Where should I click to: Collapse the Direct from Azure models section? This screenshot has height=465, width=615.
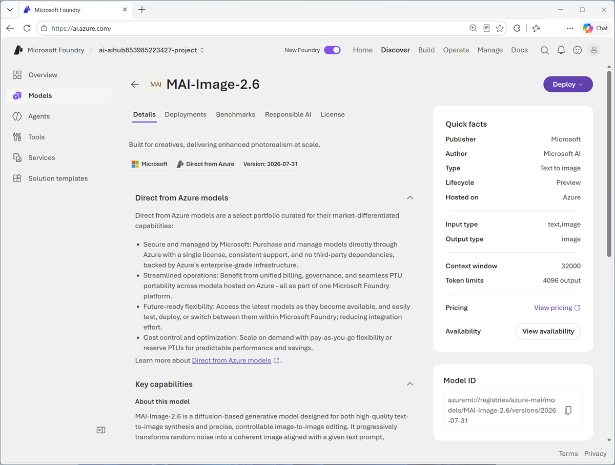[x=410, y=198]
